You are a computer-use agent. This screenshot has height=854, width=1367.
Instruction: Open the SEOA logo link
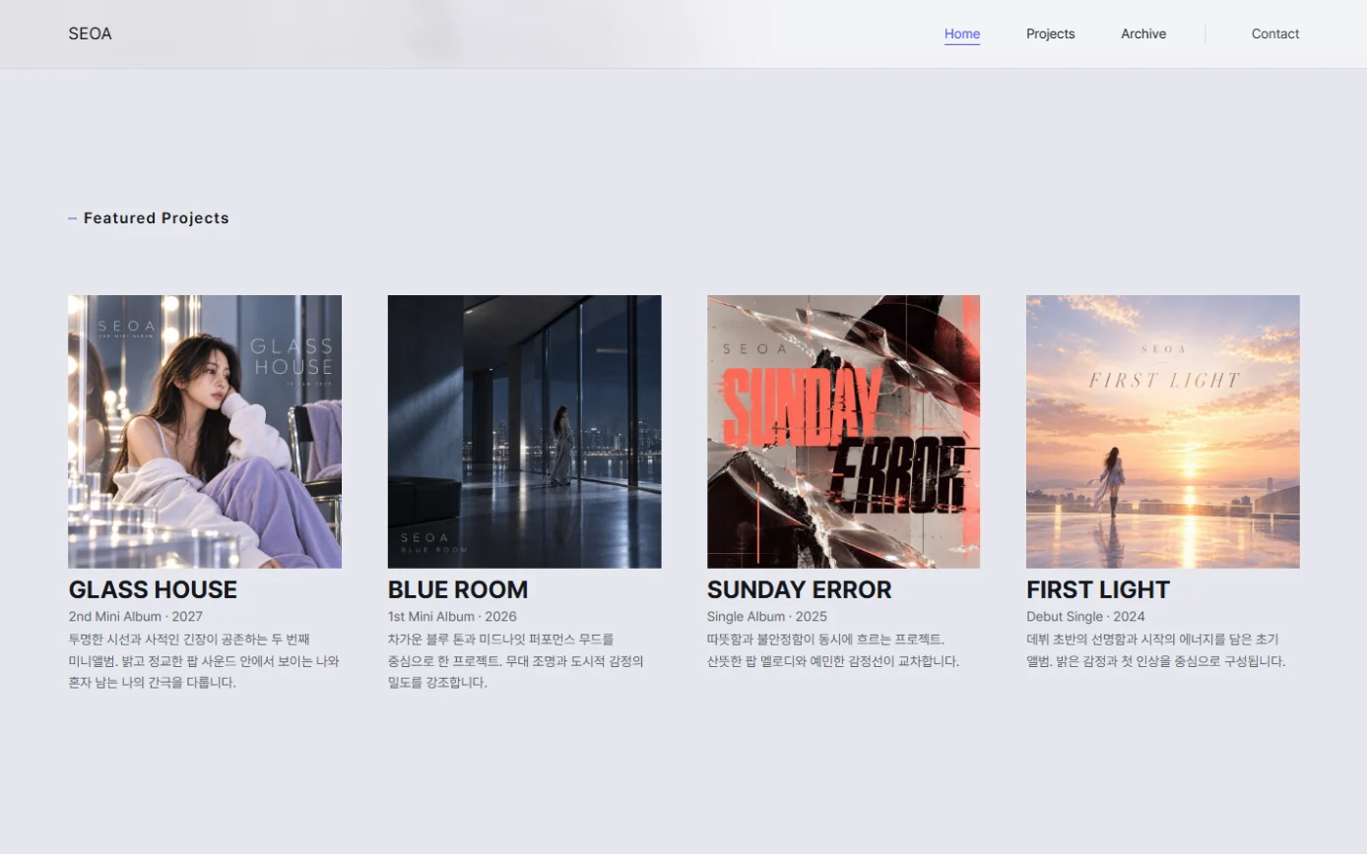(90, 33)
